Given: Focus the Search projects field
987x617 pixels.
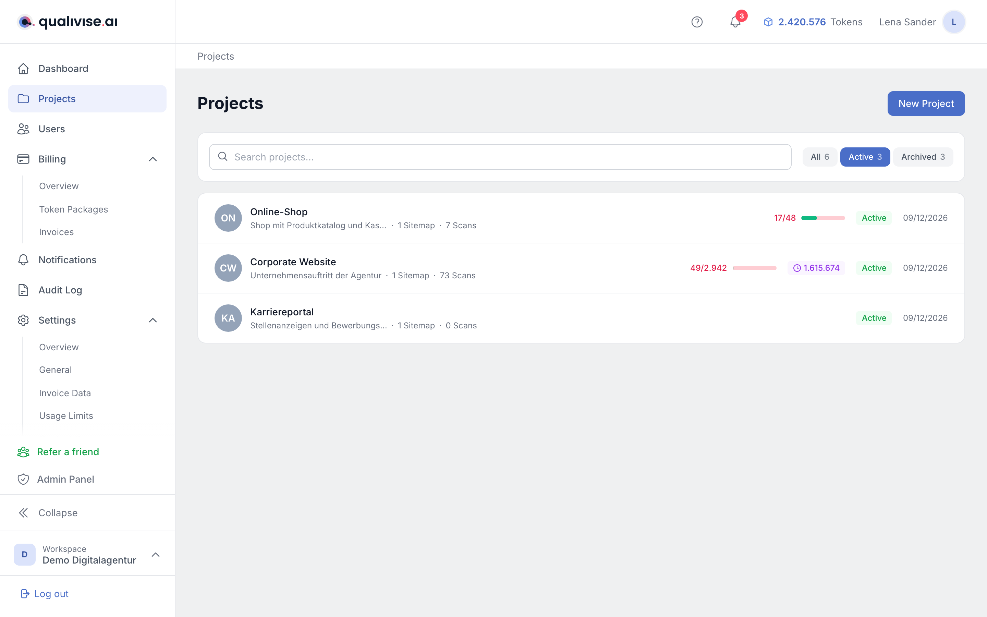Looking at the screenshot, I should [x=500, y=157].
